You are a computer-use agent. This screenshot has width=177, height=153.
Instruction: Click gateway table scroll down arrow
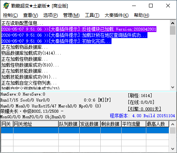(173, 149)
